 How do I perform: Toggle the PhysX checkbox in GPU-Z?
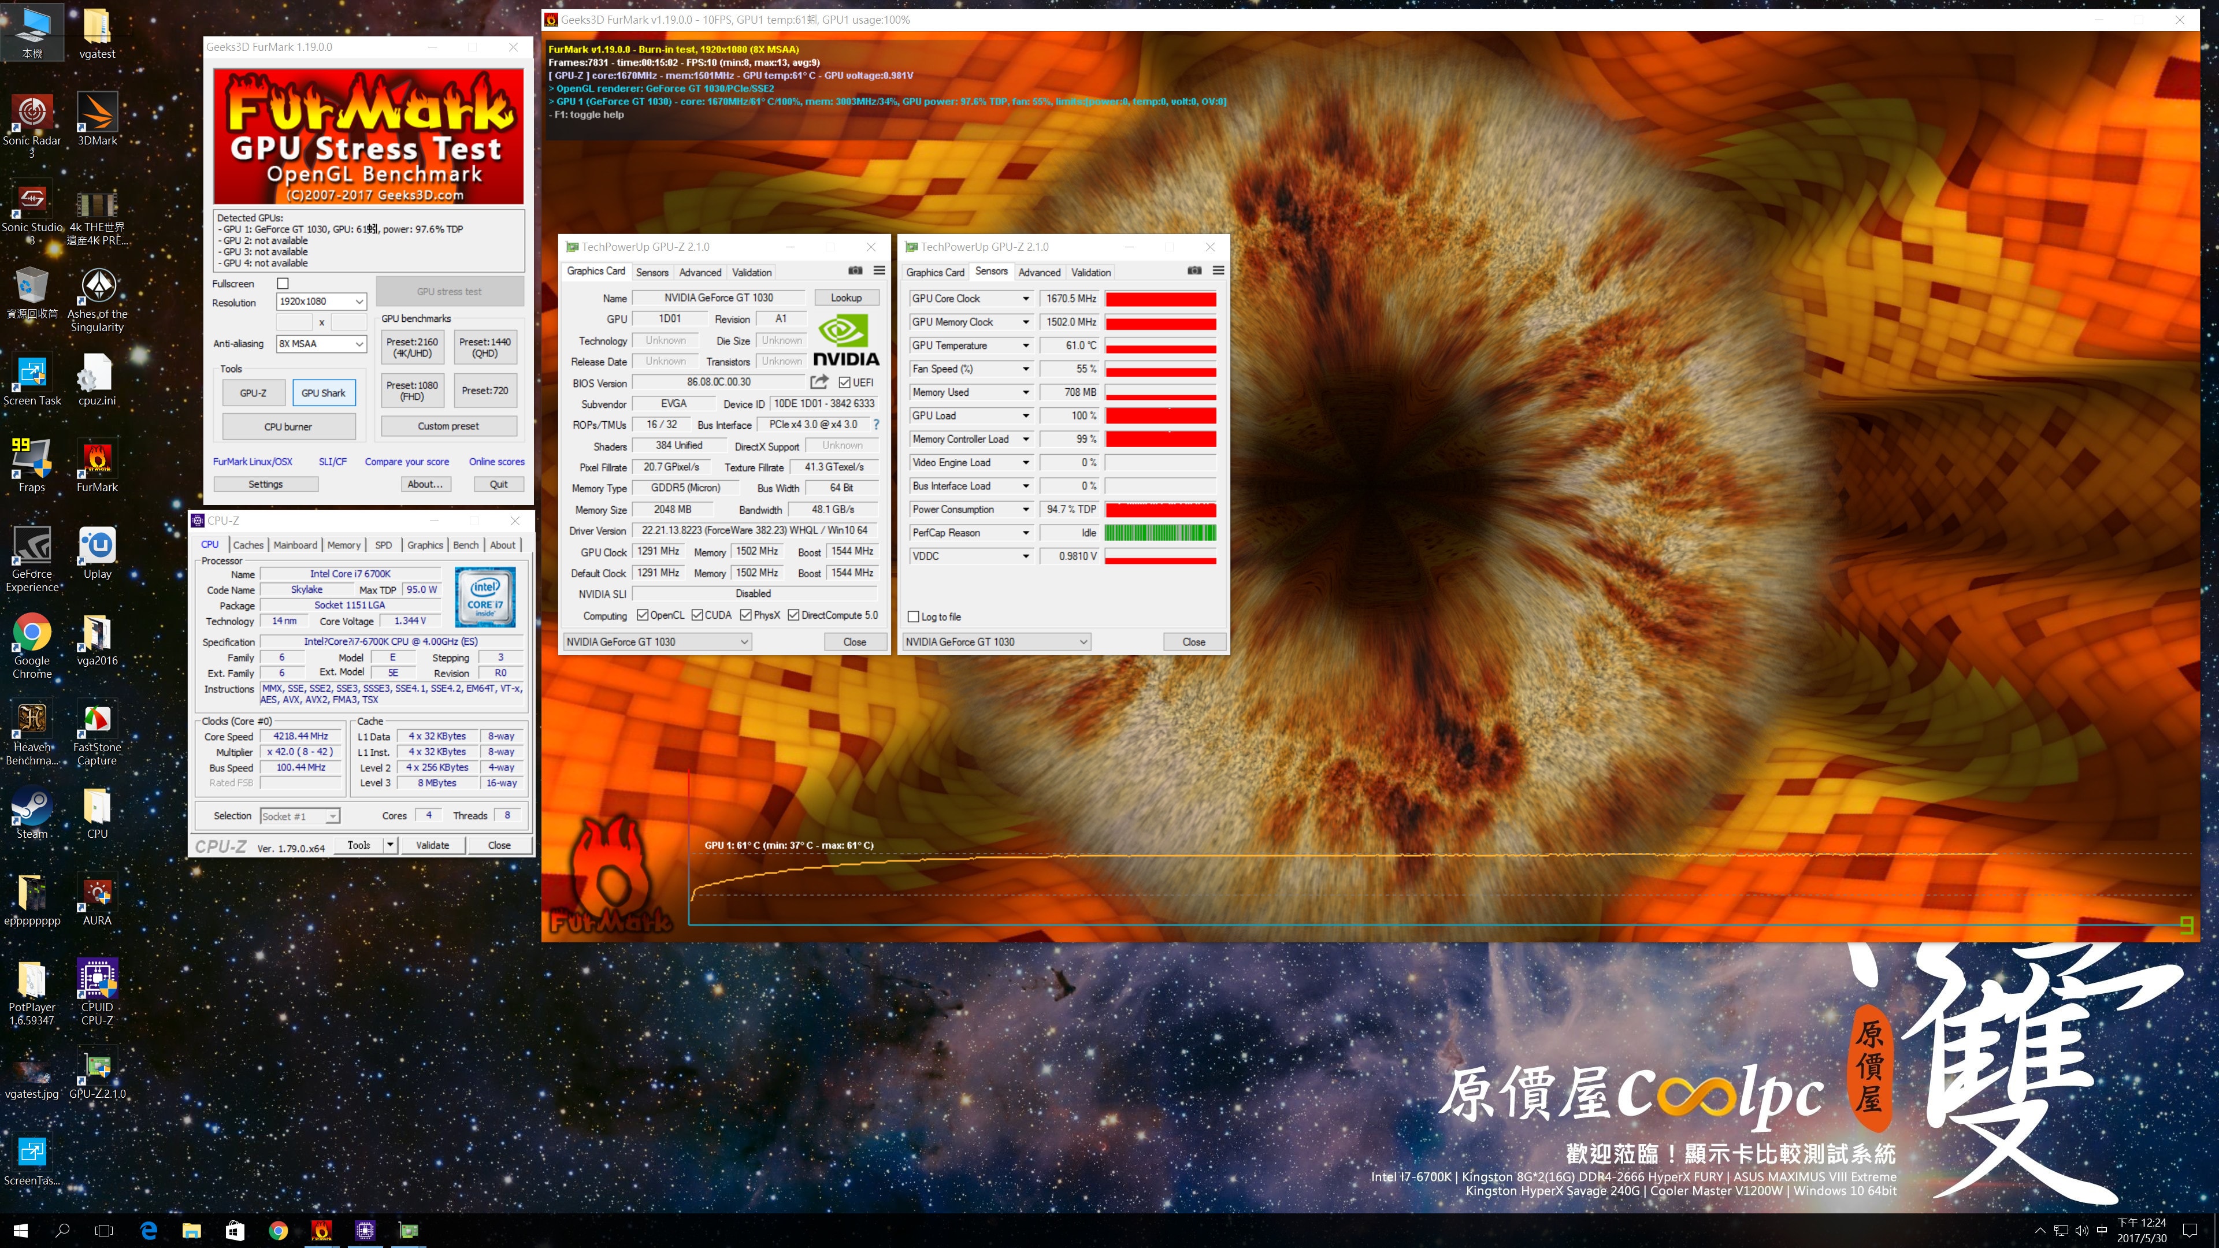(x=746, y=615)
